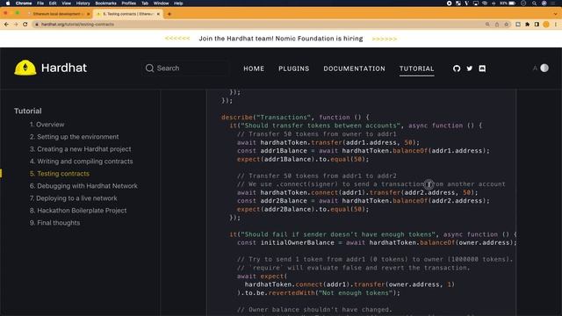Open 6. Debugging with Hardhat Network
Screen dimensions: 562x316
click(x=83, y=185)
